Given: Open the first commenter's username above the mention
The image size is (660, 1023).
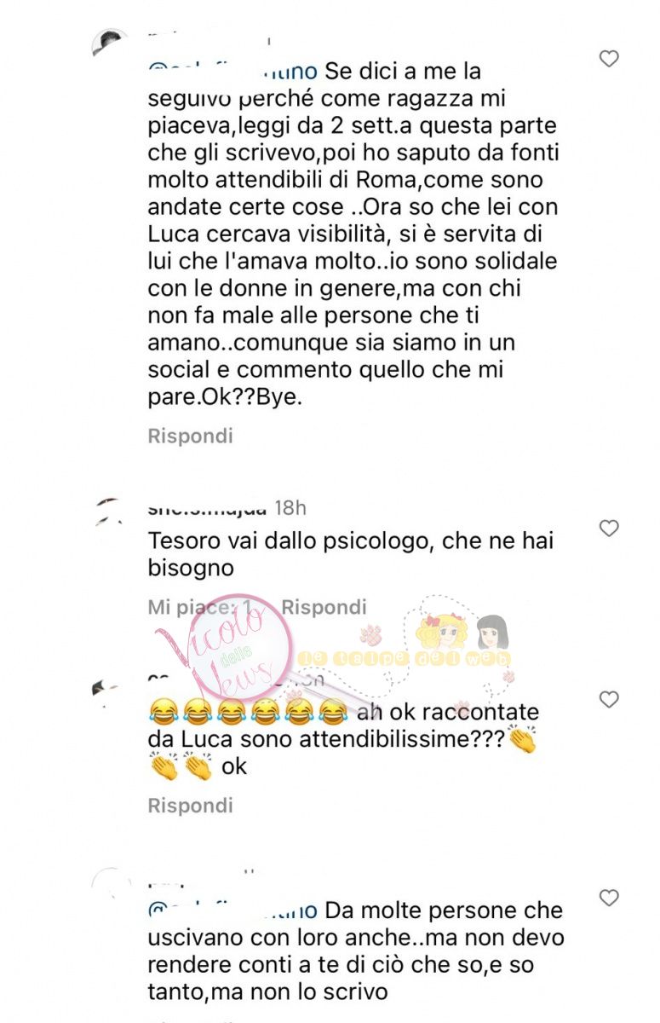Looking at the screenshot, I should [x=209, y=39].
